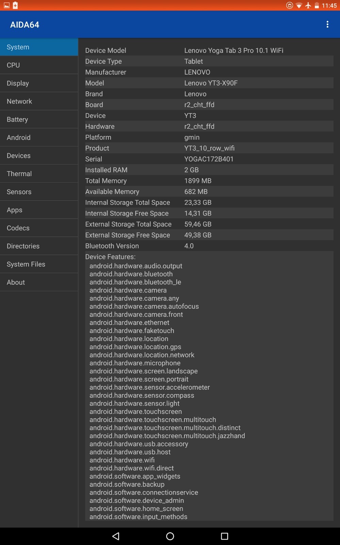340x545 pixels.
Task: Open the Devices section
Action: [x=39, y=155]
